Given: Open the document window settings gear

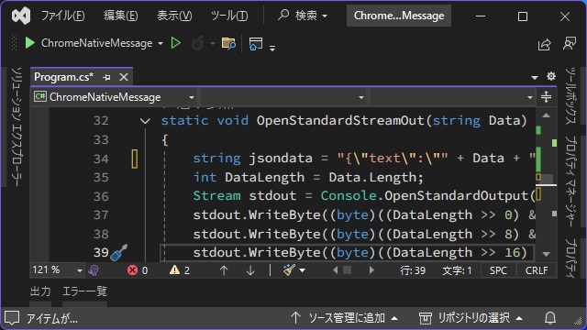Looking at the screenshot, I should point(551,77).
